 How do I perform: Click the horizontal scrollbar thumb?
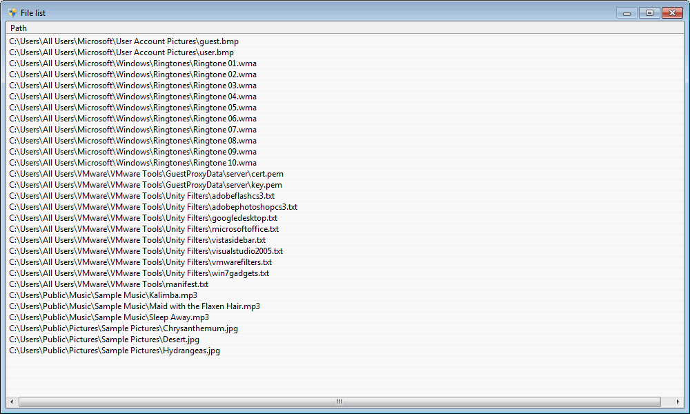point(339,402)
